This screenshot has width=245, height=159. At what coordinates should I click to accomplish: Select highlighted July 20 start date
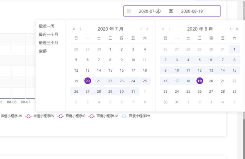[x=88, y=81]
